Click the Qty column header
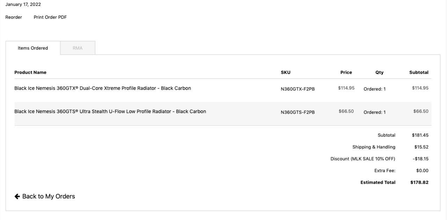This screenshot has height=220, width=447. (380, 72)
